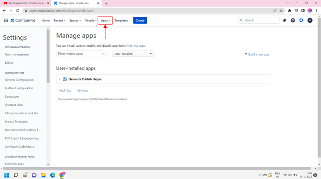The height and width of the screenshot is (179, 321).
Task: Expand the Elements Publish Helper row
Action: point(60,79)
